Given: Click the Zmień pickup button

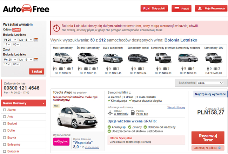Looking at the screenshot, I should tap(16, 30).
